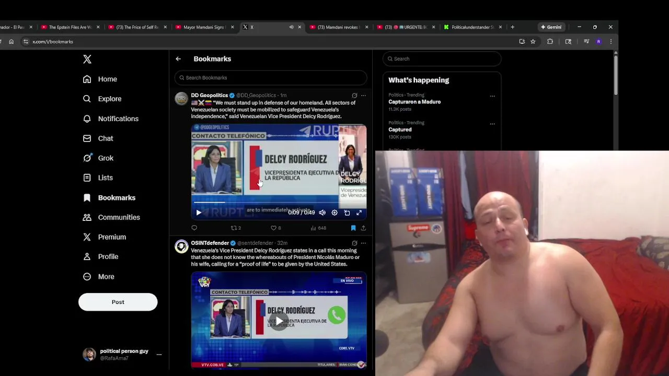Go to browser home page
The image size is (669, 376).
(11, 42)
